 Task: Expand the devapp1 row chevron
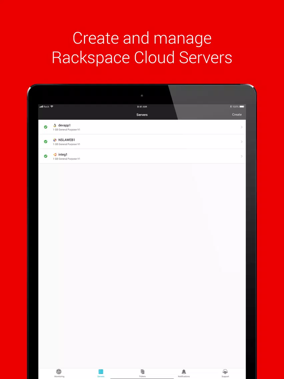(241, 127)
